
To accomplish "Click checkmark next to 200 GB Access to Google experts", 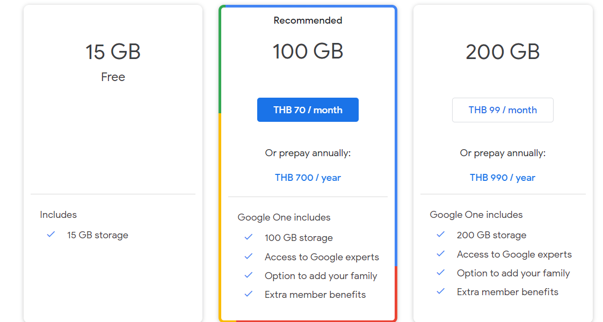I will pyautogui.click(x=441, y=254).
